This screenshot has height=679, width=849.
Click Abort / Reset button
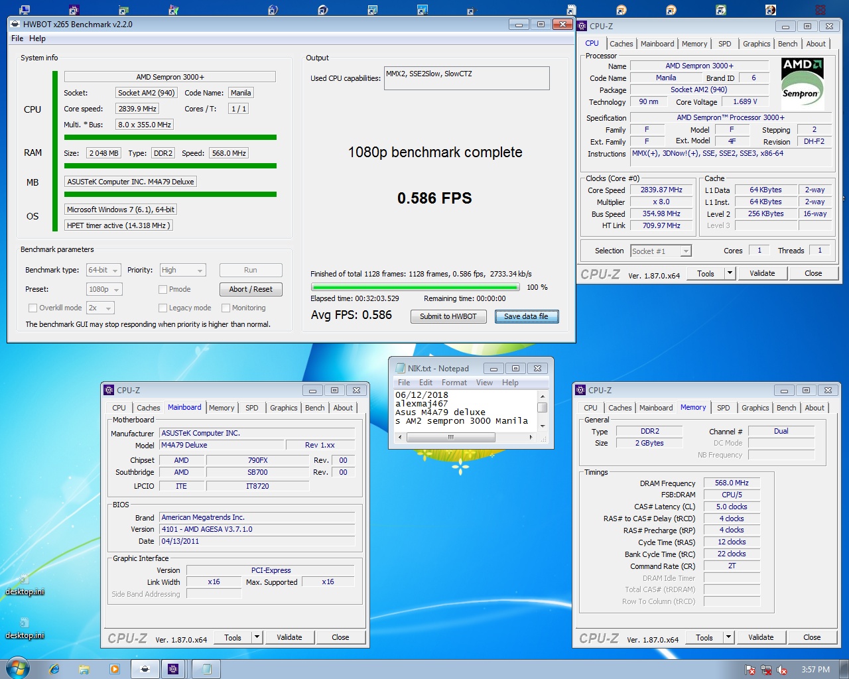click(251, 289)
